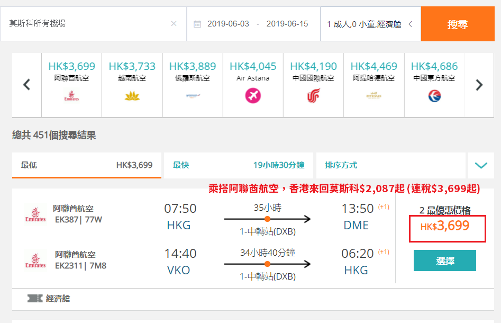This screenshot has width=501, height=323.
Task: Click the orange 搜尋 search button
Action: [x=458, y=24]
